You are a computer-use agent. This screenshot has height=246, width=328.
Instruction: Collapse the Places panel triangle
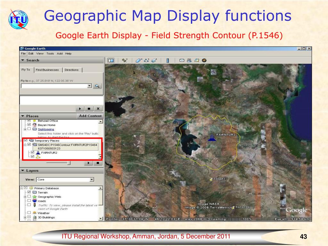coord(23,116)
